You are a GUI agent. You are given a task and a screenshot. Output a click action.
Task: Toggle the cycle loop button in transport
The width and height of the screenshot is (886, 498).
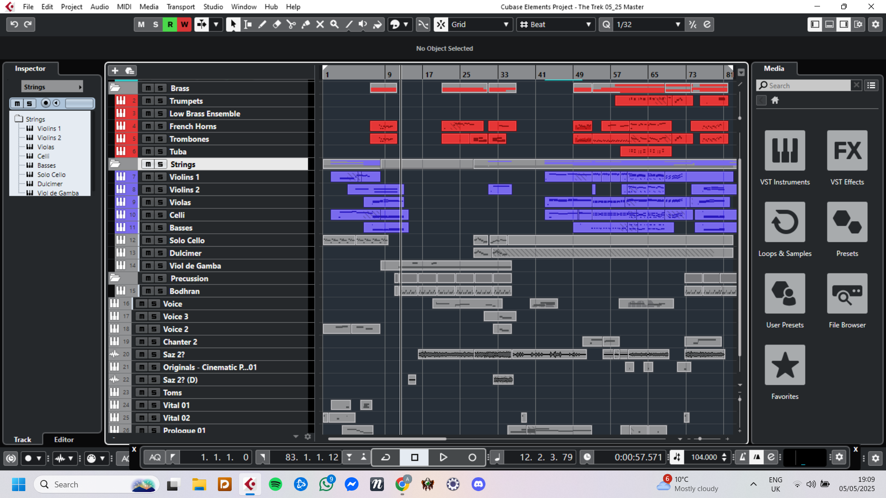[x=386, y=457]
